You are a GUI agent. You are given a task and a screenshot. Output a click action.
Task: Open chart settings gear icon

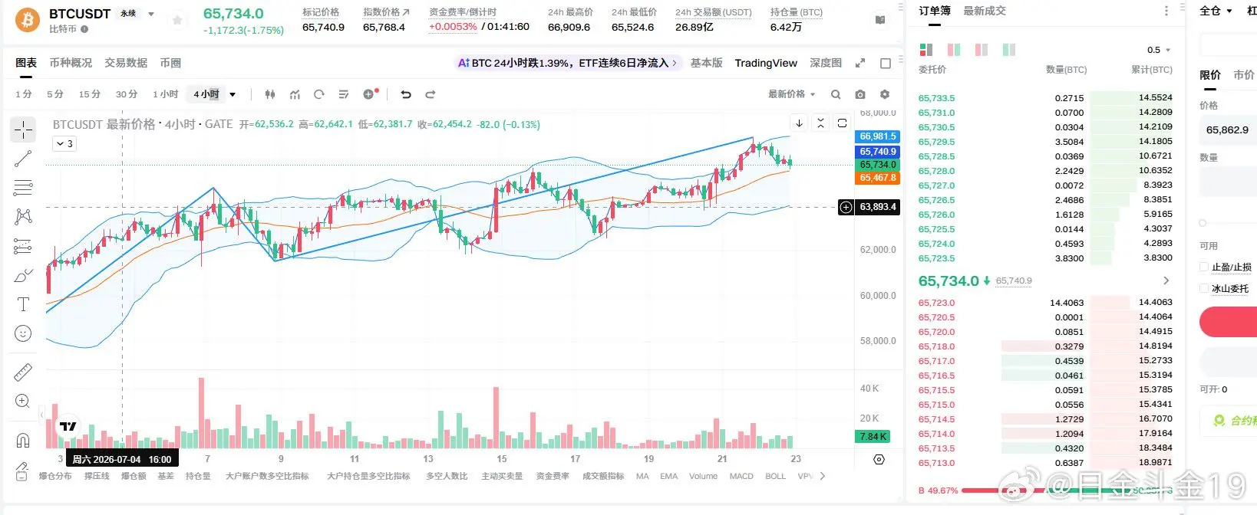(885, 94)
